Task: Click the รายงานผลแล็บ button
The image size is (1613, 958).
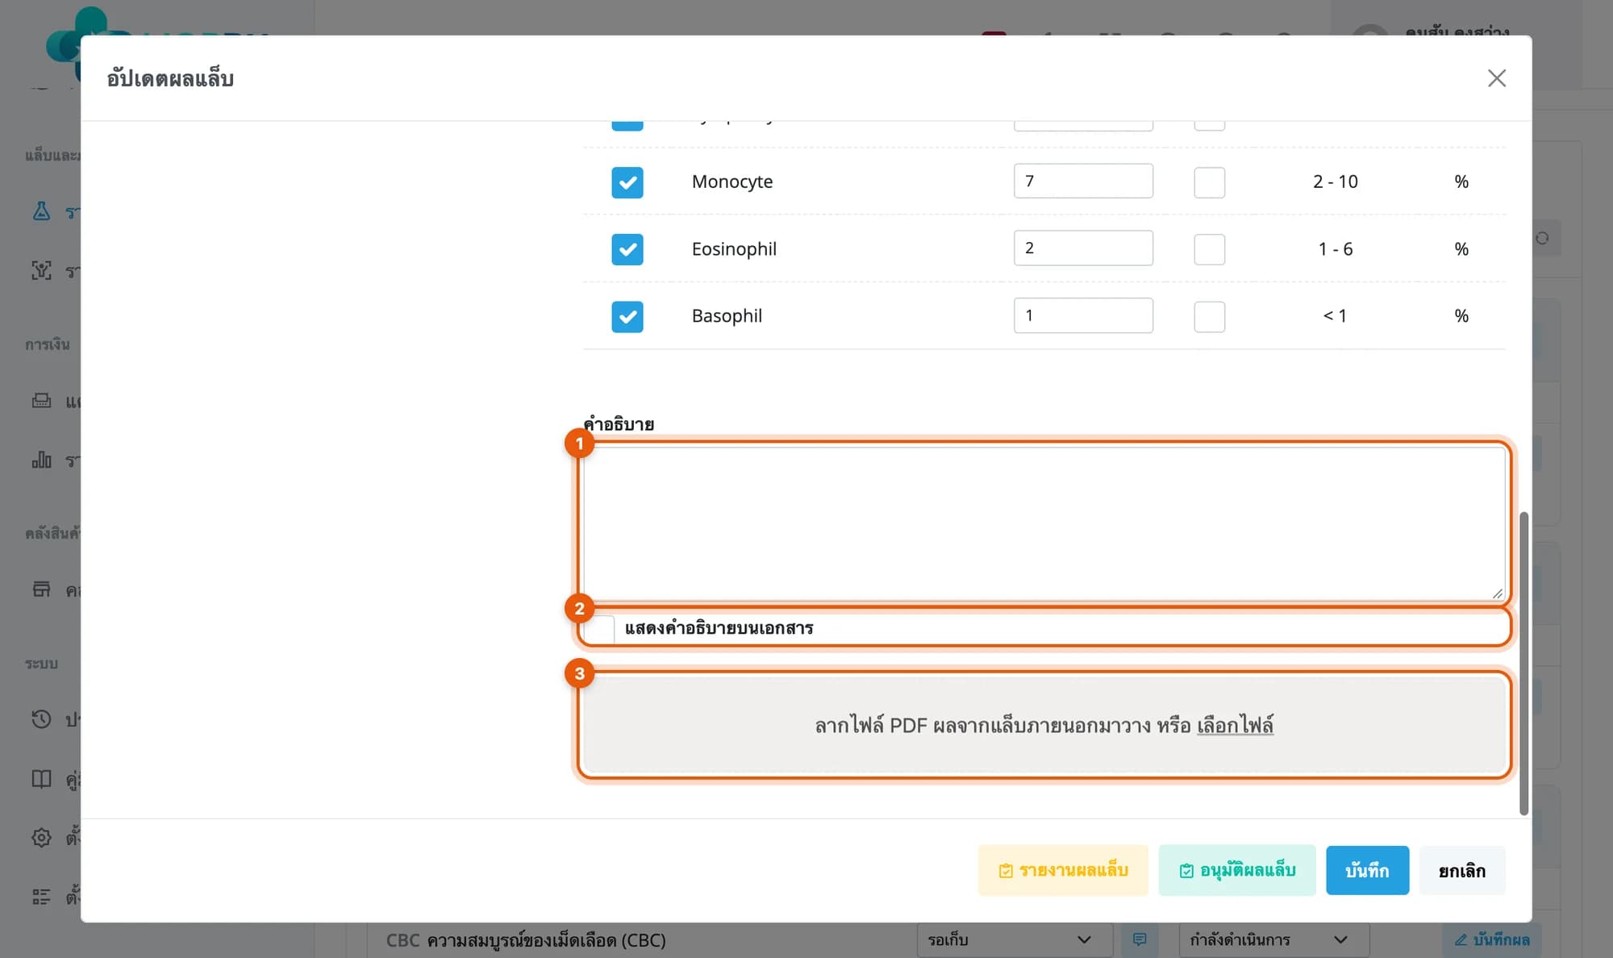Action: [x=1063, y=870]
